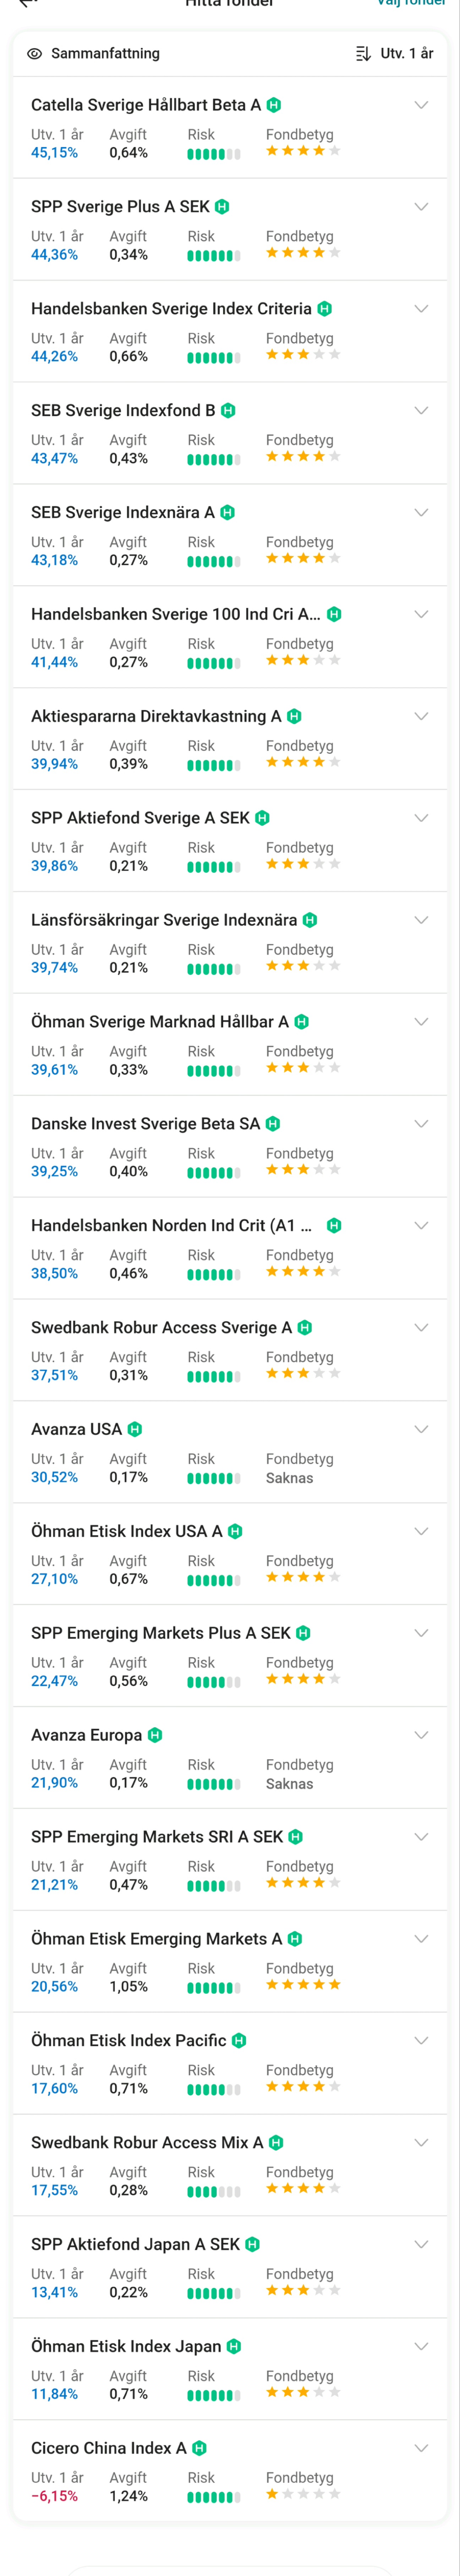Image resolution: width=460 pixels, height=2576 pixels.
Task: Click the Danske Invest Sverige Beta risk bar
Action: point(214,1173)
